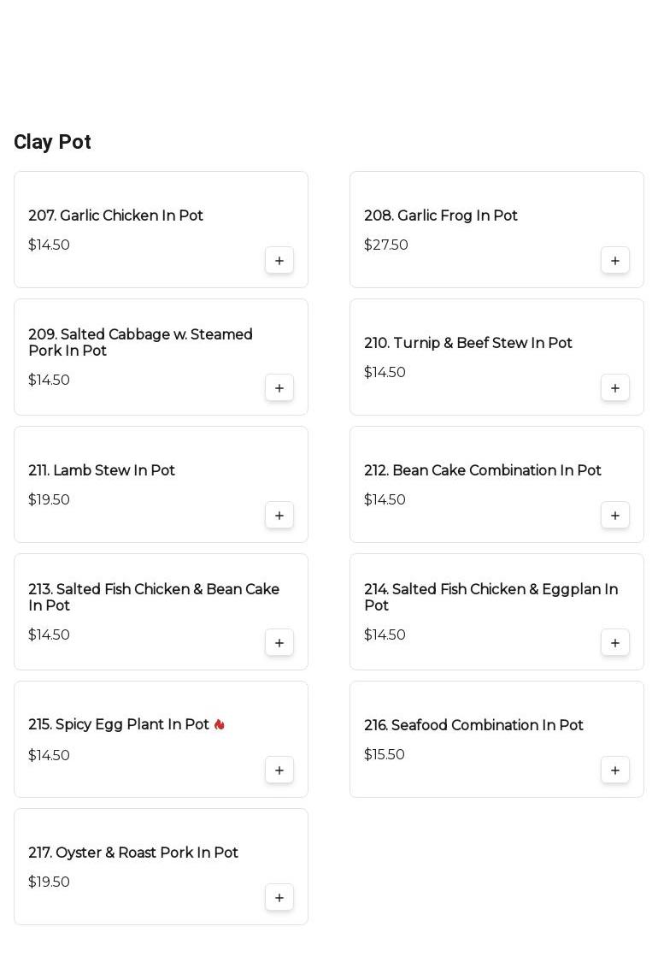
Task: View 211. Lamb Stew In Pot details
Action: [x=101, y=470]
